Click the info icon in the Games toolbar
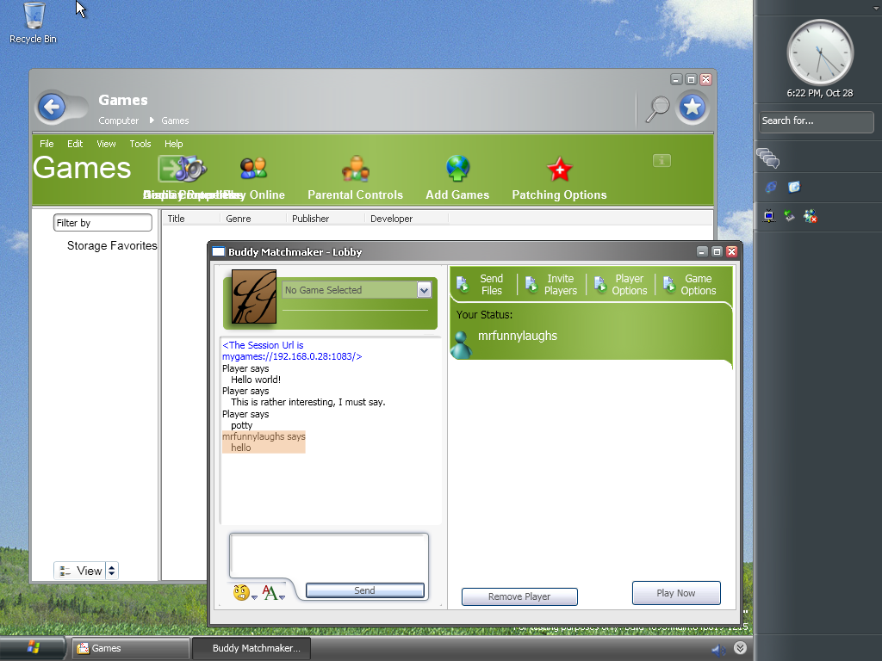 tap(661, 161)
